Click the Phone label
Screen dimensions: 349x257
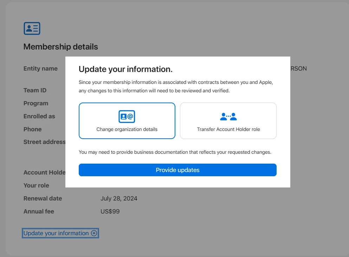point(32,129)
